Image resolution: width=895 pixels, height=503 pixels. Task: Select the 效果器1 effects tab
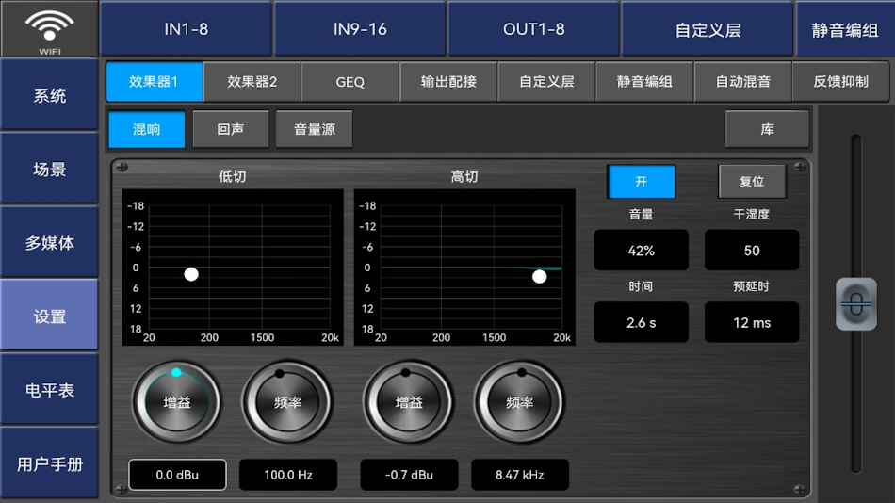pyautogui.click(x=155, y=82)
